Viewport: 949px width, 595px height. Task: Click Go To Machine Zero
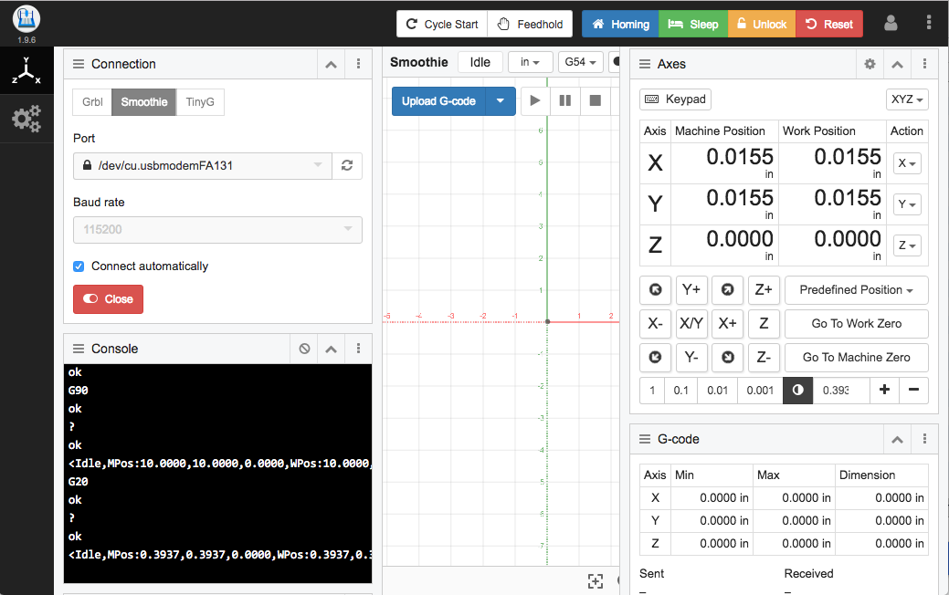pos(856,357)
